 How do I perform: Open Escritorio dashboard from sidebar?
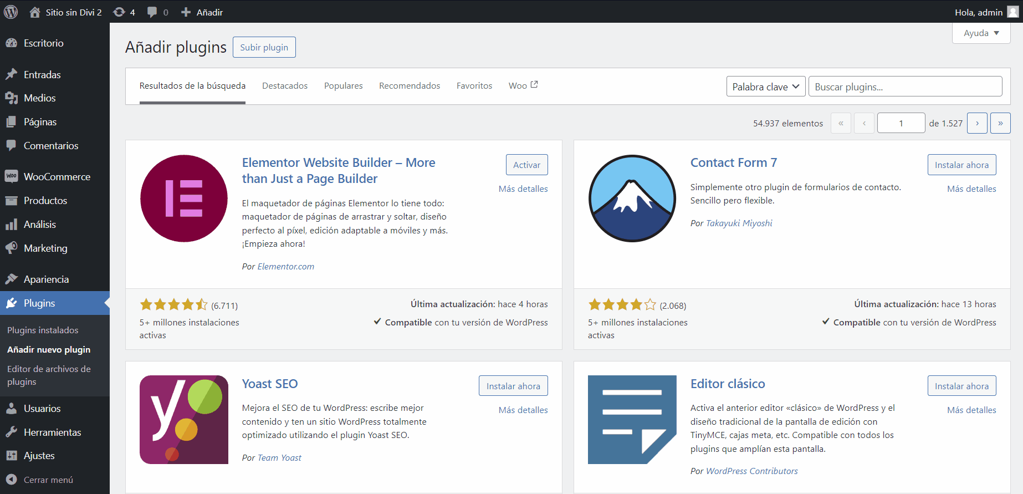(43, 43)
